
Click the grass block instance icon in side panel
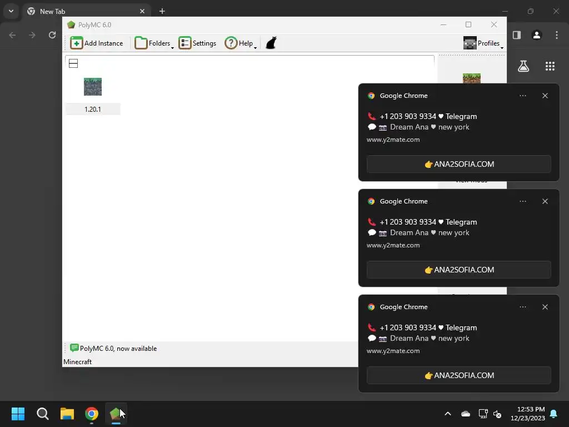471,78
